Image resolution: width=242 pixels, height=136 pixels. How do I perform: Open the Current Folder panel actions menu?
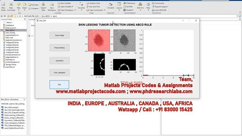(25, 19)
